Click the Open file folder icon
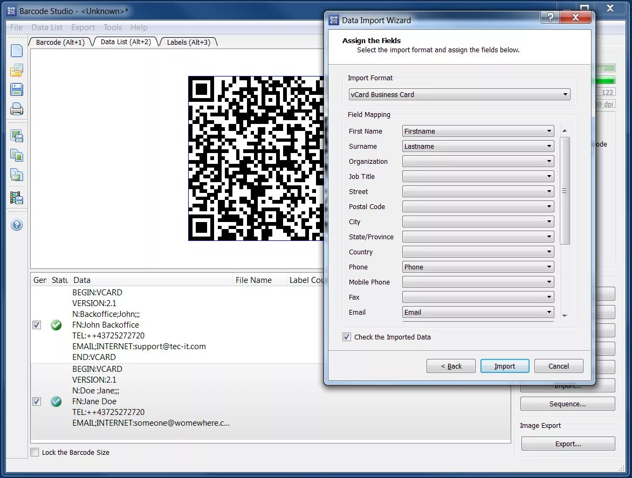This screenshot has width=632, height=478. (17, 70)
